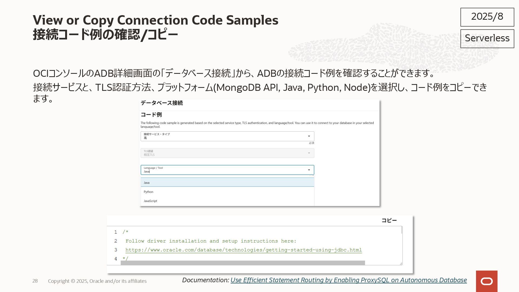Select JavaScript from the language list
Screen dimensions: 519x292
point(227,201)
